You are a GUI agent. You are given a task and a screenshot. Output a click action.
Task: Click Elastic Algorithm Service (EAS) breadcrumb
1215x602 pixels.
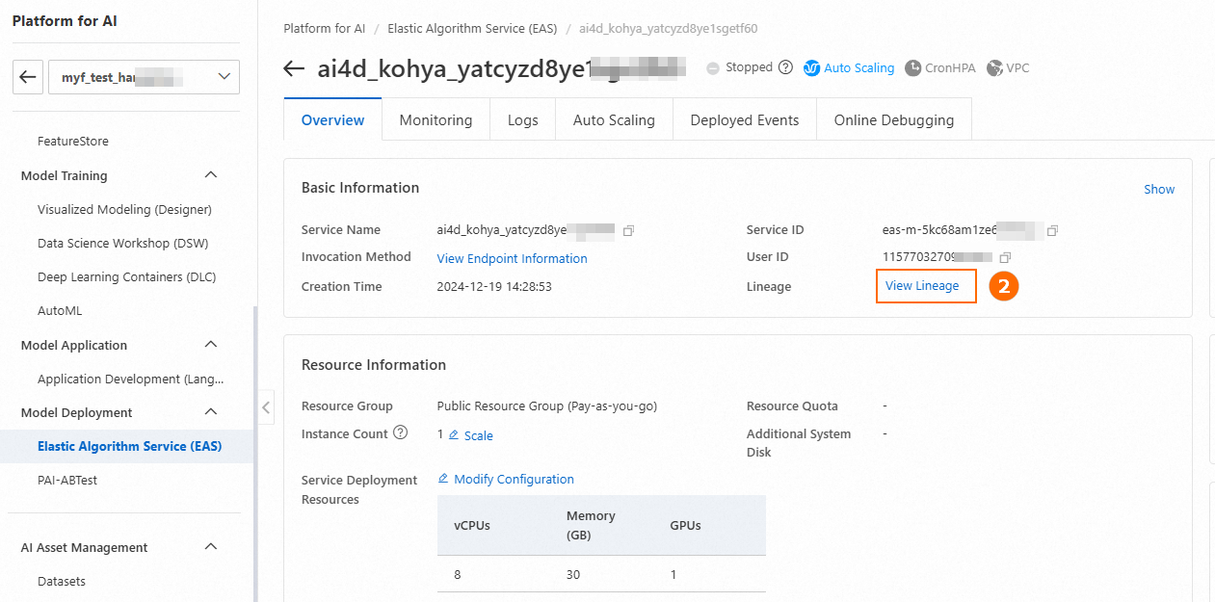[x=472, y=29]
